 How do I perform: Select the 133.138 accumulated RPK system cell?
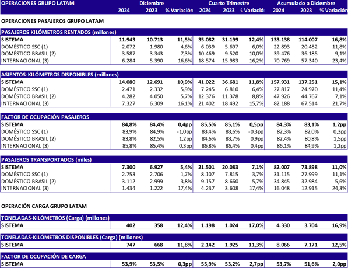(x=280, y=40)
